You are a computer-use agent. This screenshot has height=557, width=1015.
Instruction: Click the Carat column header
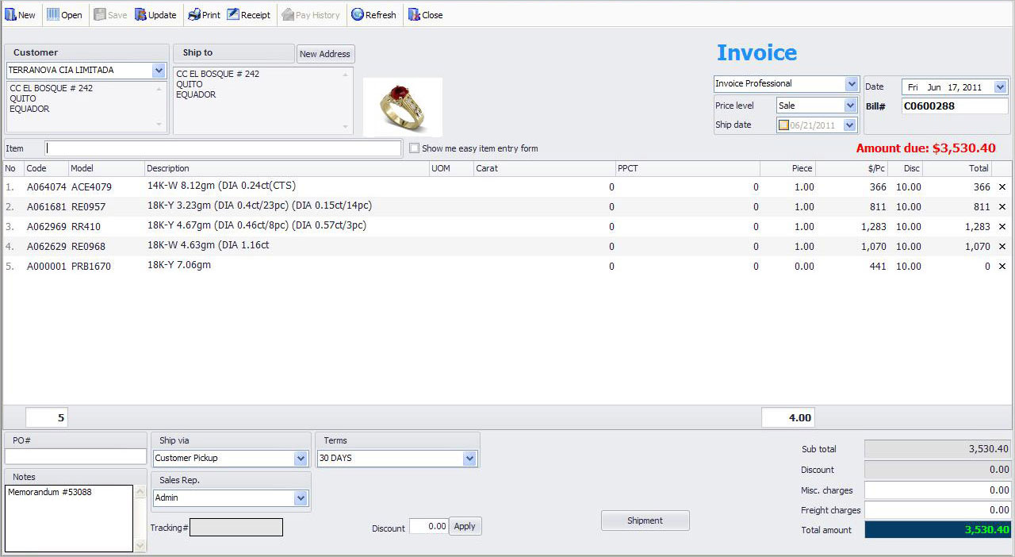[x=545, y=168]
